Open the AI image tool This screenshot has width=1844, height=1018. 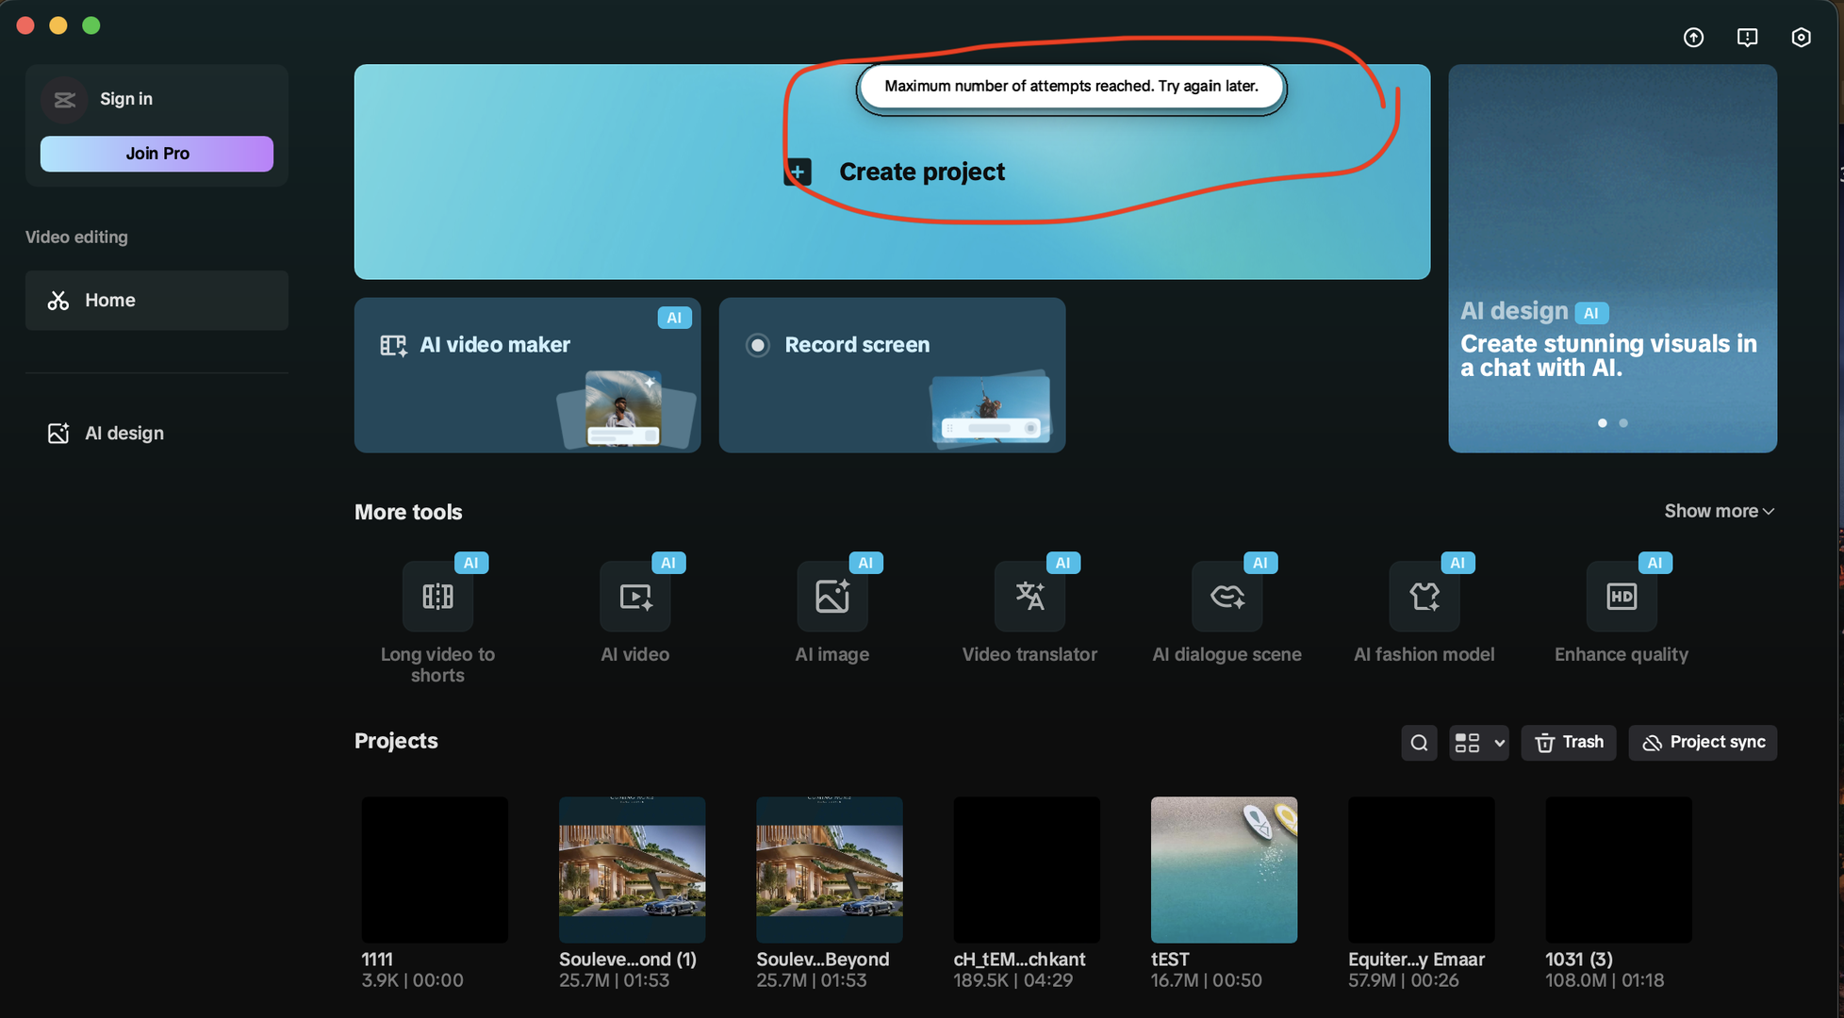point(832,596)
